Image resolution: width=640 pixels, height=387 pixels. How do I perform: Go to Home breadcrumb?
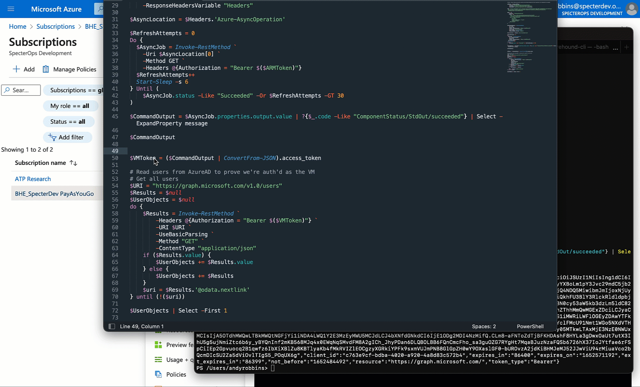click(18, 27)
